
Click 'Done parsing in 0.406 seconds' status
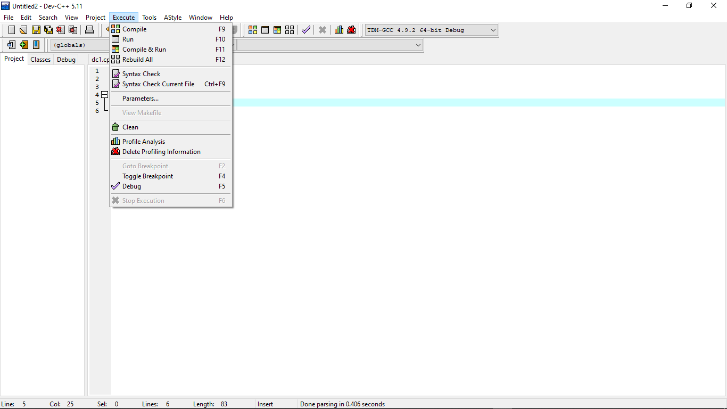point(342,404)
